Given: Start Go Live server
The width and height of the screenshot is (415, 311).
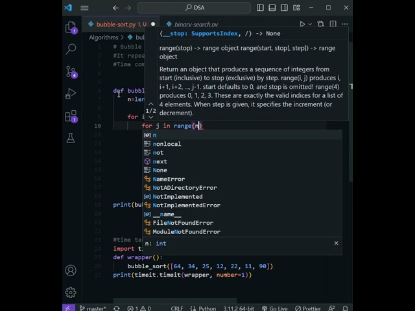Looking at the screenshot, I should (275, 308).
